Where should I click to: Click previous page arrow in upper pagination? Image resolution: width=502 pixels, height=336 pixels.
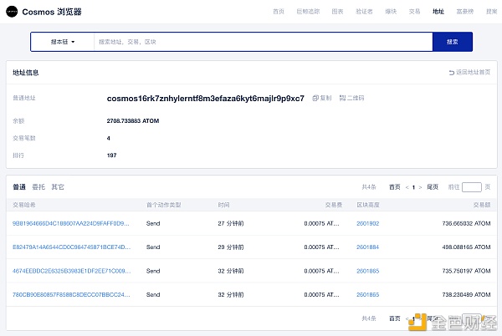click(x=407, y=187)
